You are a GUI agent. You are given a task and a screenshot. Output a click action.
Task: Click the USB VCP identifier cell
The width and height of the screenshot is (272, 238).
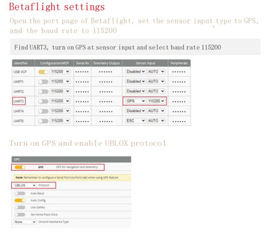tap(24, 72)
